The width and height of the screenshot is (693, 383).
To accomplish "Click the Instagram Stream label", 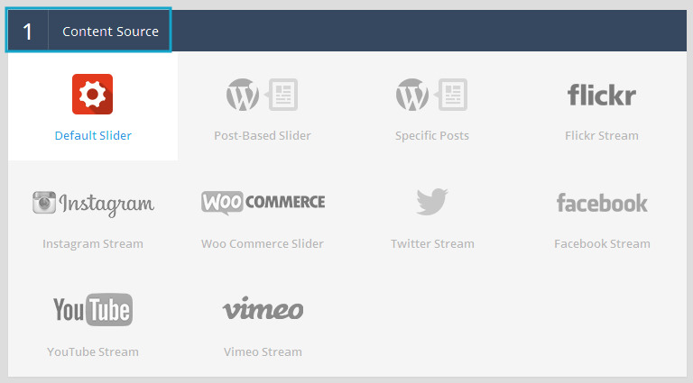I will click(93, 243).
